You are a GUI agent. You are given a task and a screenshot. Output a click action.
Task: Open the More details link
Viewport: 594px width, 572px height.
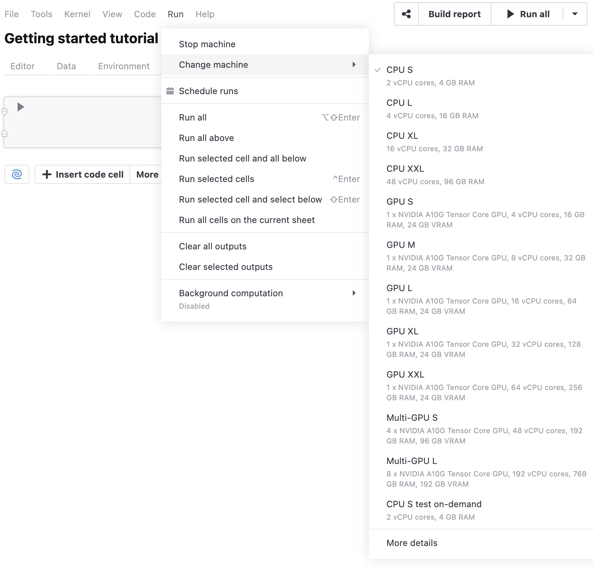coord(412,543)
